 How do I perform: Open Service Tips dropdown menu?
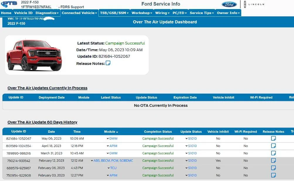coord(202,13)
